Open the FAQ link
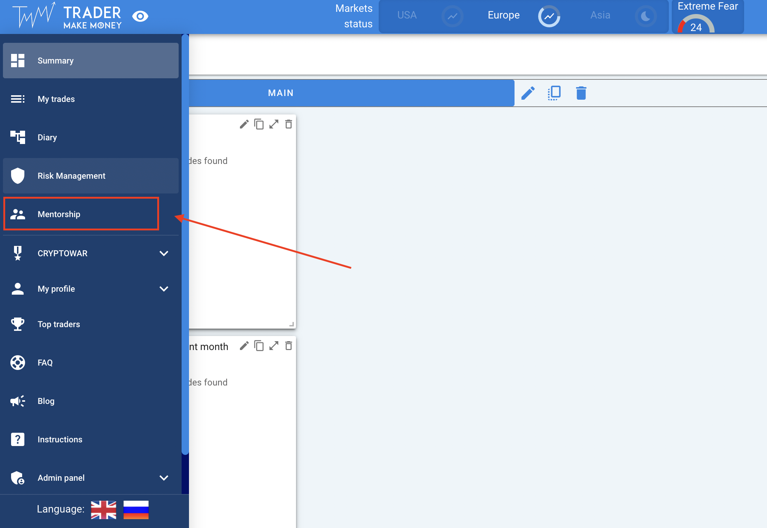The image size is (767, 528). tap(91, 363)
